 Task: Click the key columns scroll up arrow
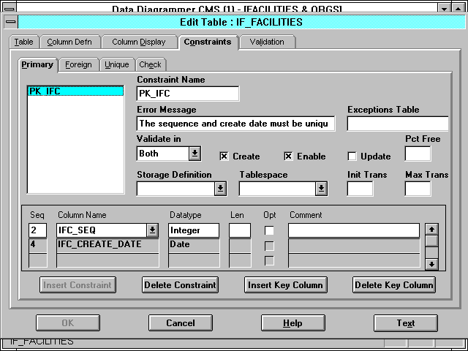tap(431, 229)
